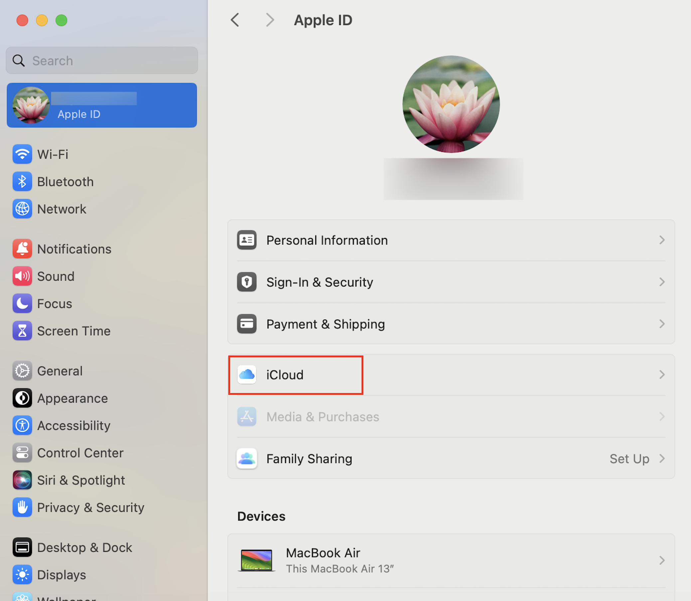Click Payment & Shipping card icon
This screenshot has height=601, width=691.
[247, 324]
